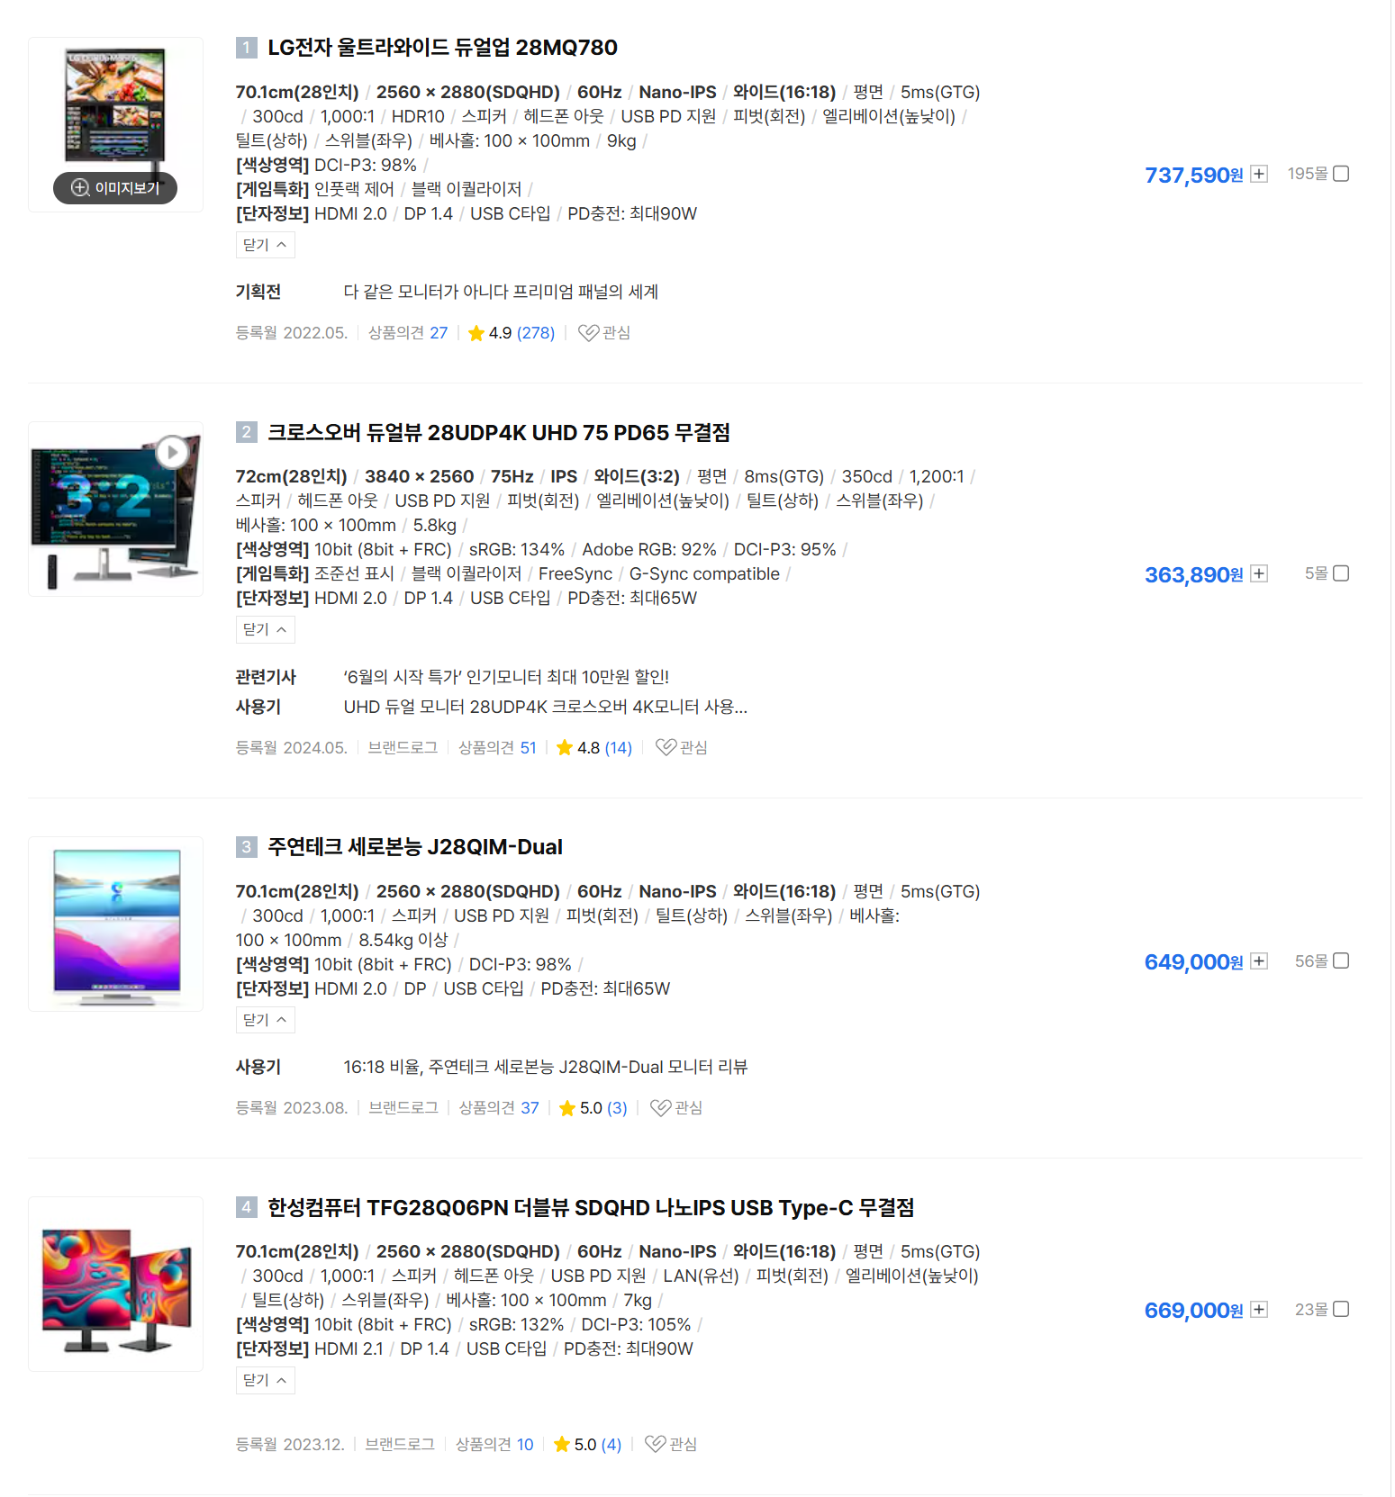Expand price list plus icon next to 737,590원
Screen dimensions: 1395x1497
1259,174
